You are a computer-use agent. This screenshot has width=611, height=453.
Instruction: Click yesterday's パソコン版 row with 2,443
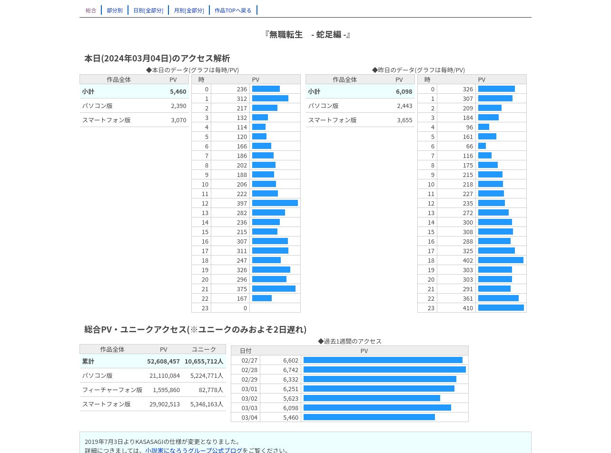pos(360,106)
